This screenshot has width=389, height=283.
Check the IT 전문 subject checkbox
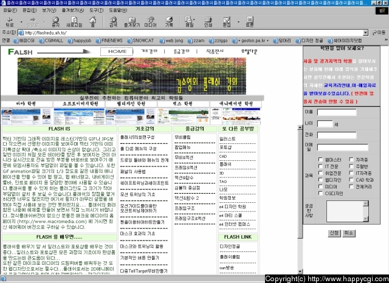(x=320, y=166)
